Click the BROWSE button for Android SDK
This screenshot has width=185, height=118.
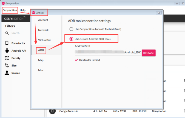point(149,53)
